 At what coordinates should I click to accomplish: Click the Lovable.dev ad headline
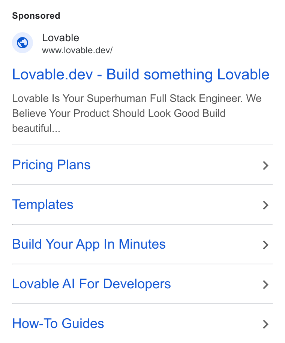pyautogui.click(x=141, y=75)
